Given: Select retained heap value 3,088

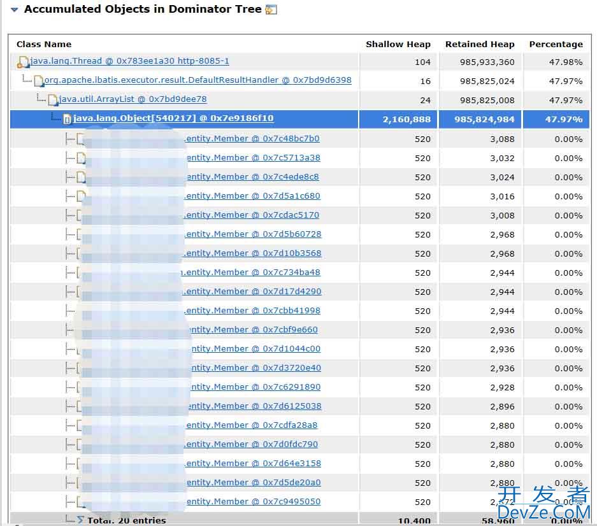Looking at the screenshot, I should tap(502, 139).
